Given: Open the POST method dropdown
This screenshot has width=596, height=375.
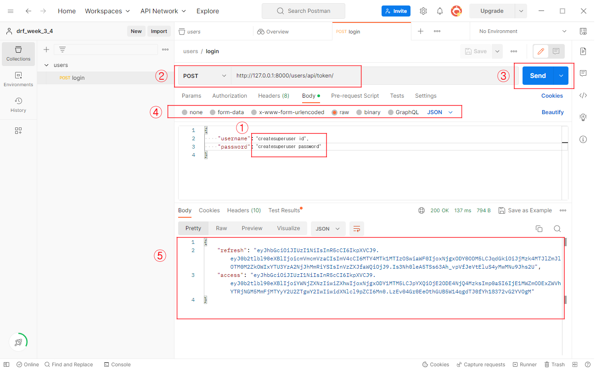Looking at the screenshot, I should [x=205, y=76].
